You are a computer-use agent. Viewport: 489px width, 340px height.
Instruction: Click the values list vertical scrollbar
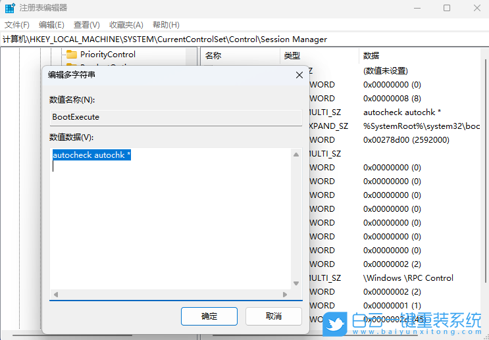pos(486,172)
